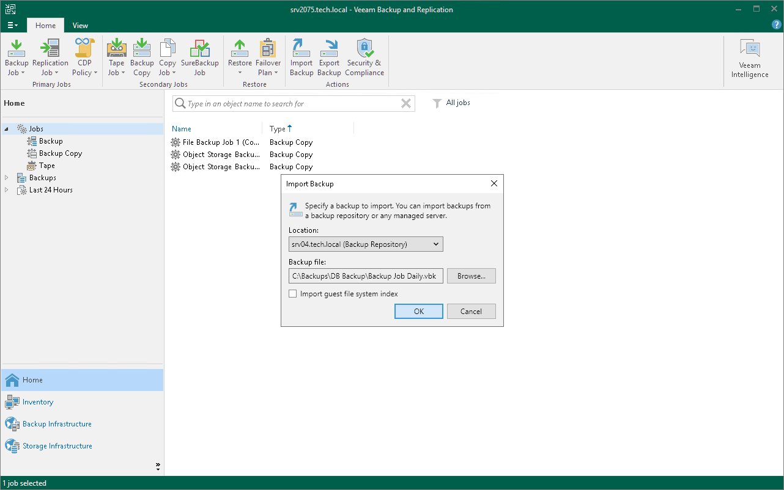Click the Backup Copy icon
Screen dimensions: 784x490
point(142,56)
